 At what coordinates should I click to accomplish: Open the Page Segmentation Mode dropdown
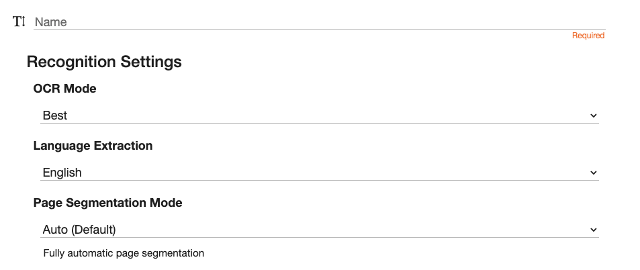pos(319,230)
